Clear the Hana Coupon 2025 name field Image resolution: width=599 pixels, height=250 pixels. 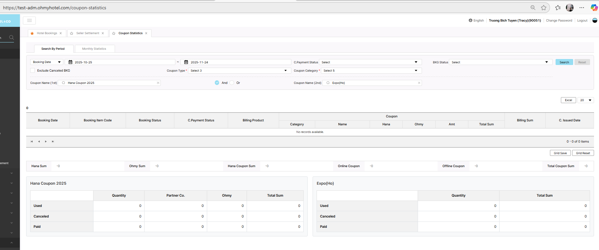pyautogui.click(x=158, y=83)
